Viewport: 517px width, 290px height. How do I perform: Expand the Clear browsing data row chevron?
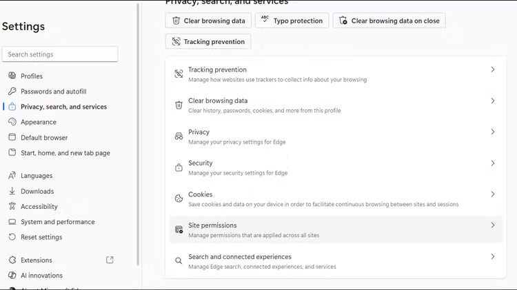(492, 101)
